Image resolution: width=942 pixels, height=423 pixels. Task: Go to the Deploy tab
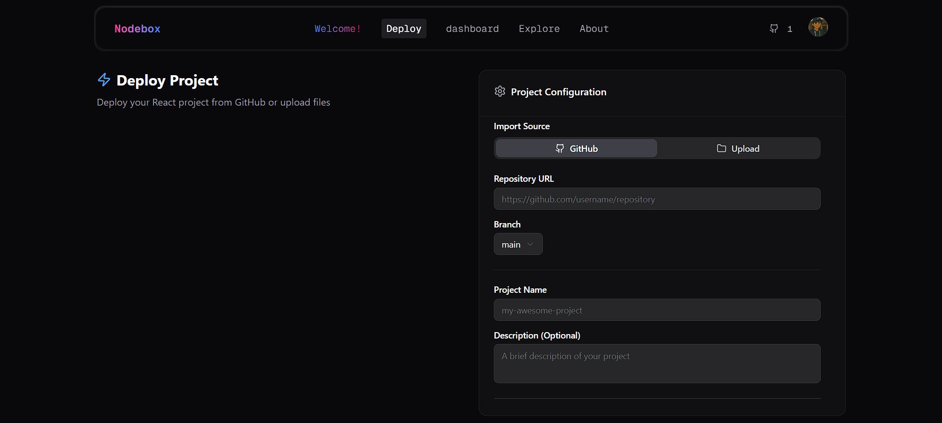[404, 28]
